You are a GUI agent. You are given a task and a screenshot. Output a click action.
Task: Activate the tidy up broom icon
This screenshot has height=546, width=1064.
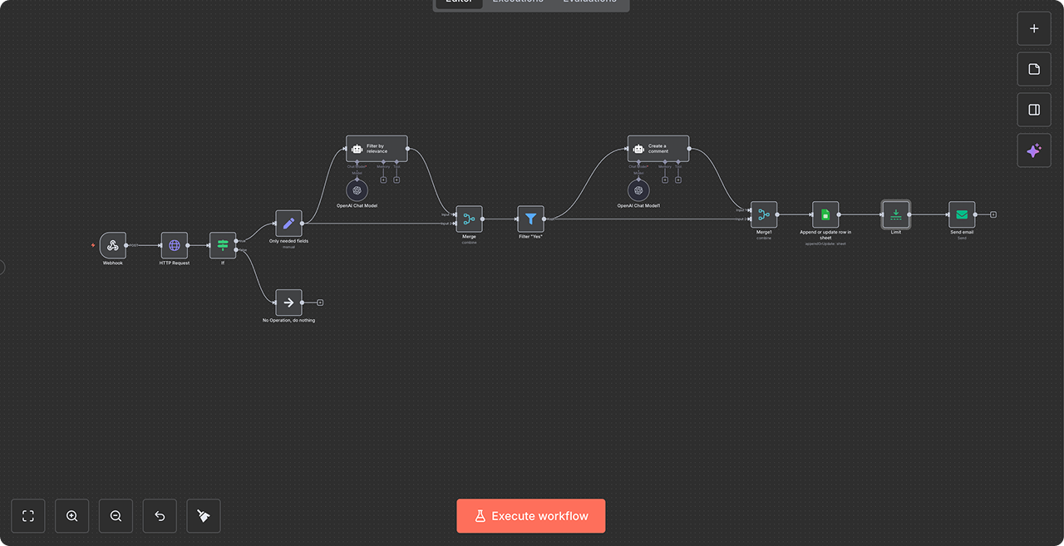click(x=203, y=516)
